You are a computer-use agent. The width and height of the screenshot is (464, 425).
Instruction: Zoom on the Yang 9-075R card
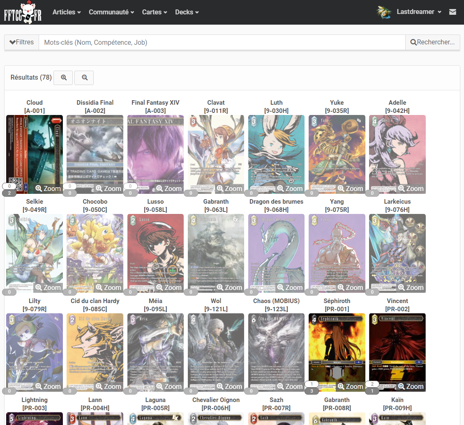point(351,287)
